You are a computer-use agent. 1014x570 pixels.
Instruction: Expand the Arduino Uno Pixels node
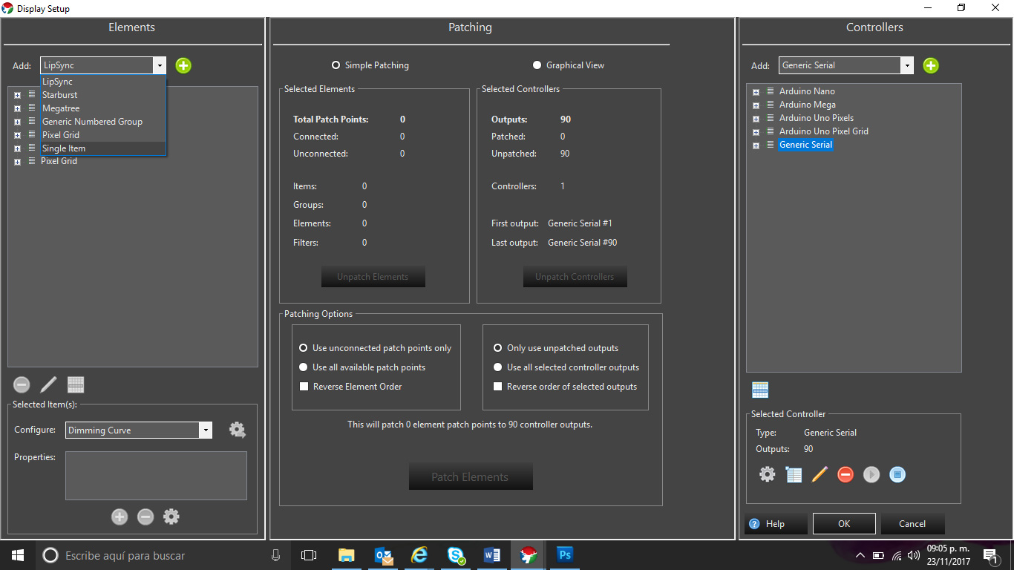pyautogui.click(x=756, y=119)
